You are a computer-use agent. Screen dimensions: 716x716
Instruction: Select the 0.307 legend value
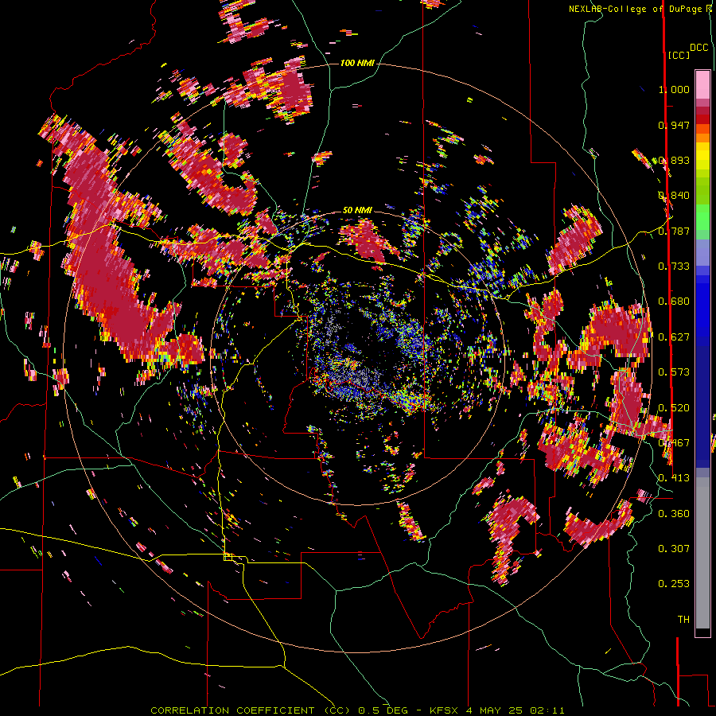click(674, 549)
